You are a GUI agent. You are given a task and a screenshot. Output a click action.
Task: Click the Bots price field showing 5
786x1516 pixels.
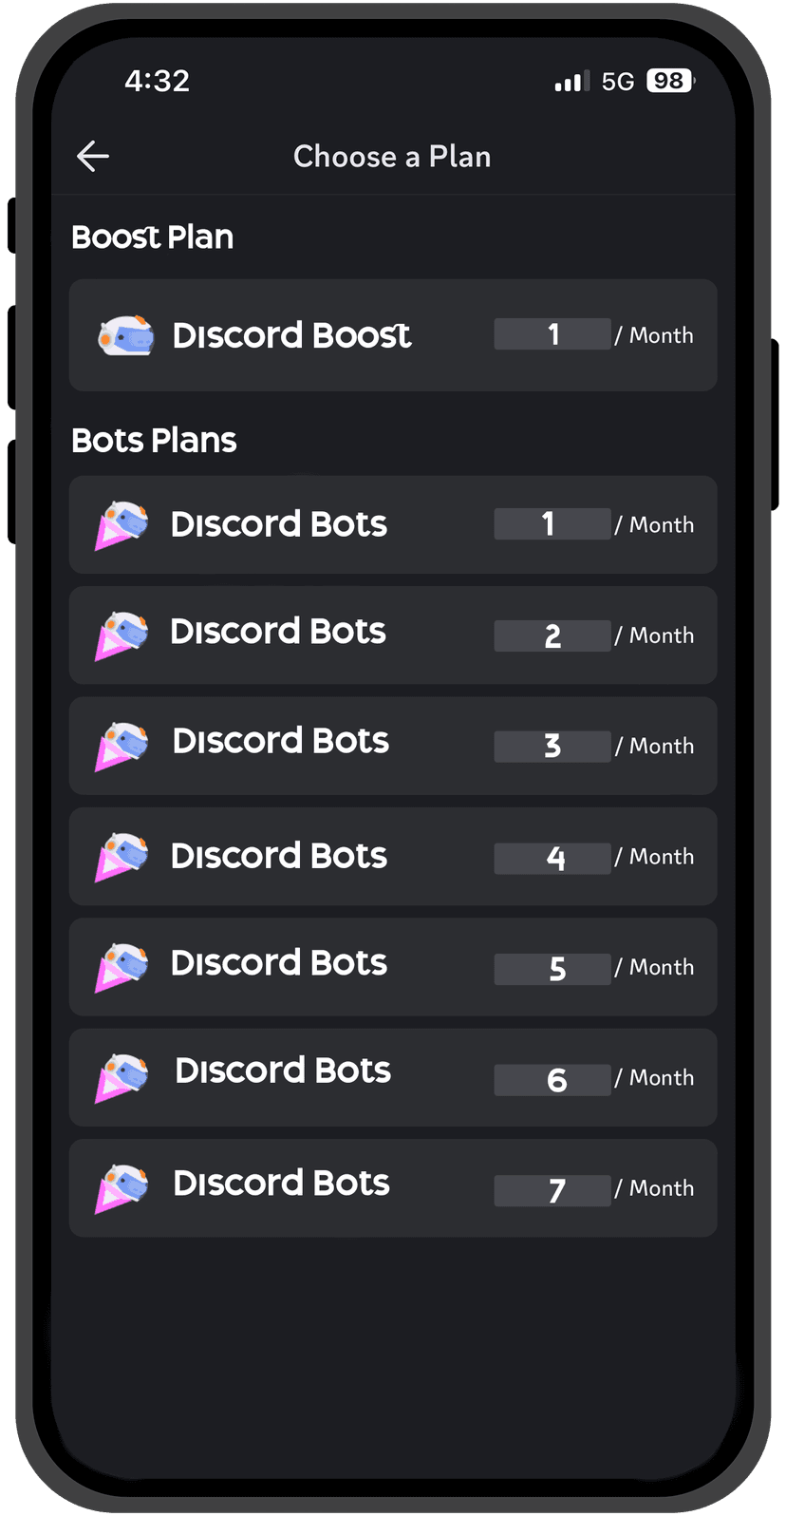(552, 969)
